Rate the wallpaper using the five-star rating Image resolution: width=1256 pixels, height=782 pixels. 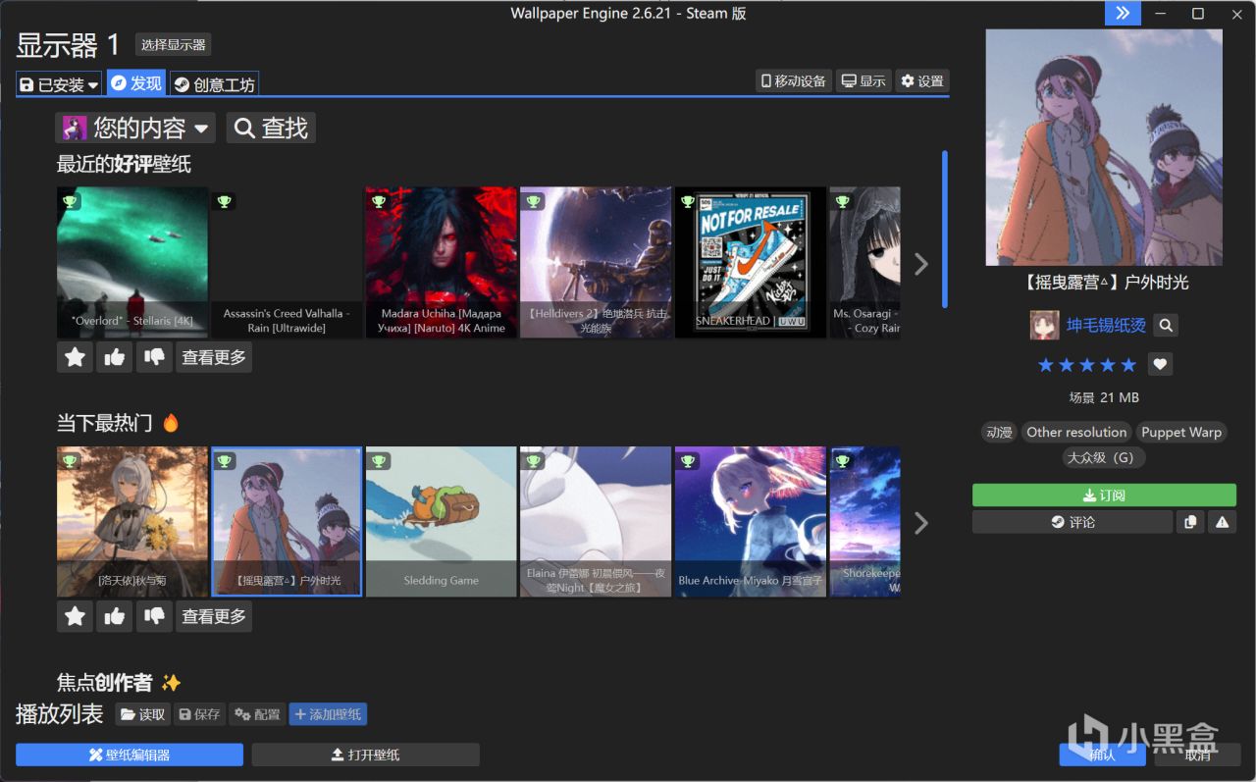[1087, 365]
